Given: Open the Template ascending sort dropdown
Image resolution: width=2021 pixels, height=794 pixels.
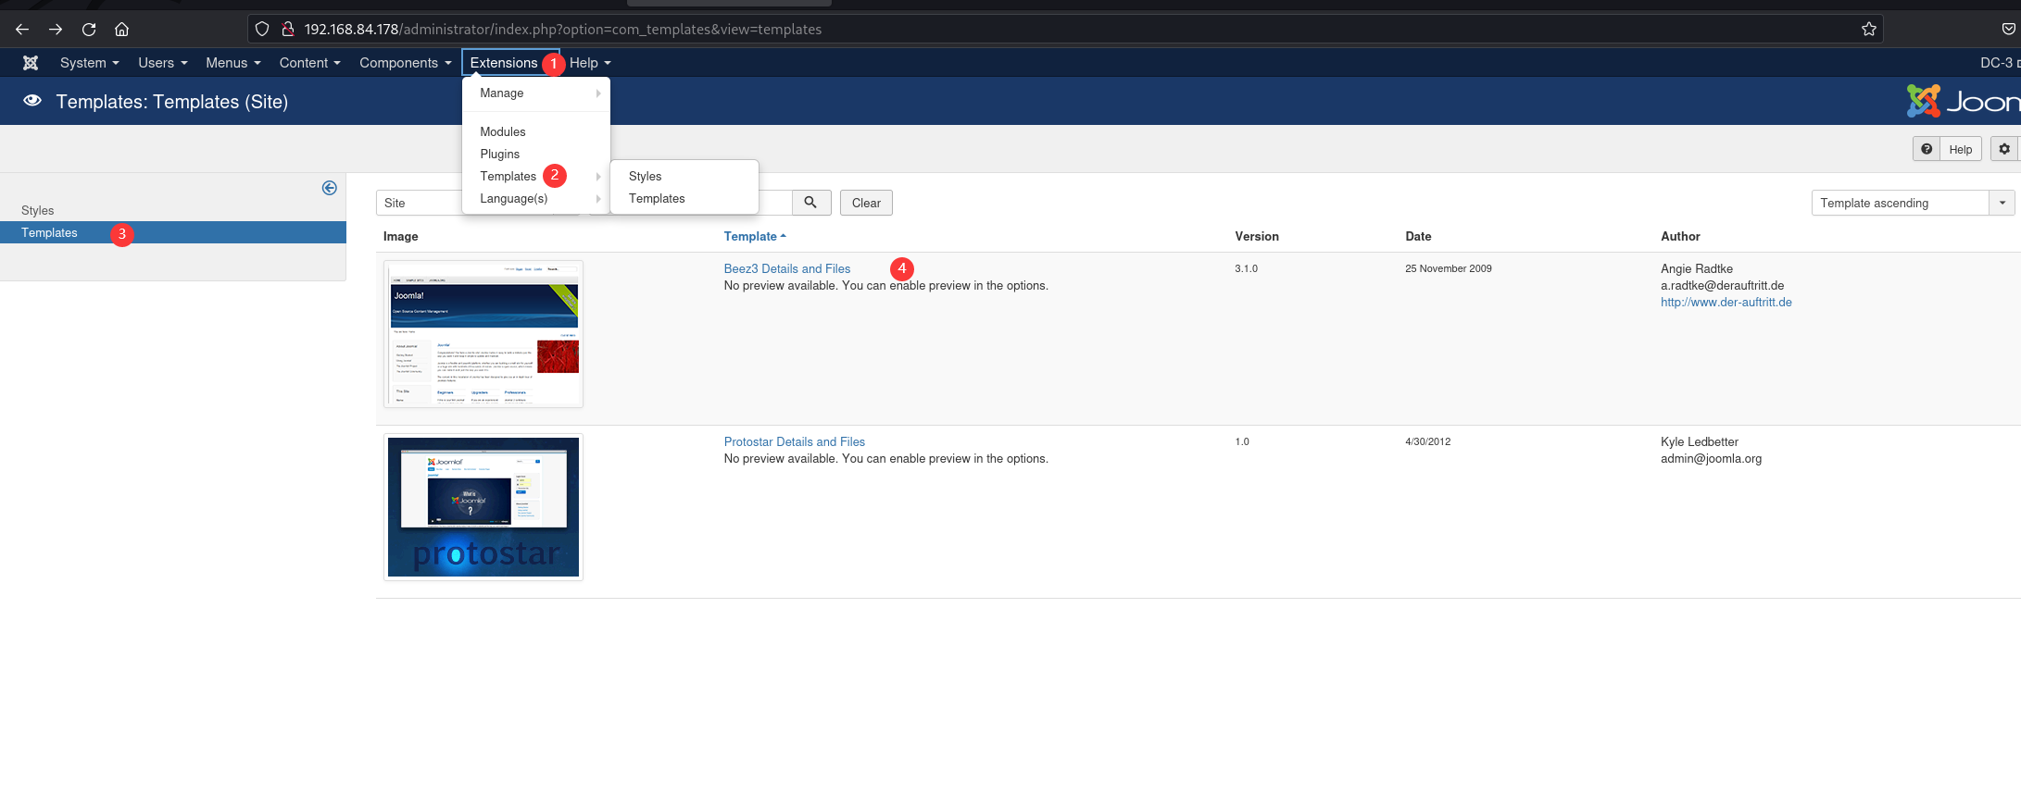Looking at the screenshot, I should tap(1913, 203).
